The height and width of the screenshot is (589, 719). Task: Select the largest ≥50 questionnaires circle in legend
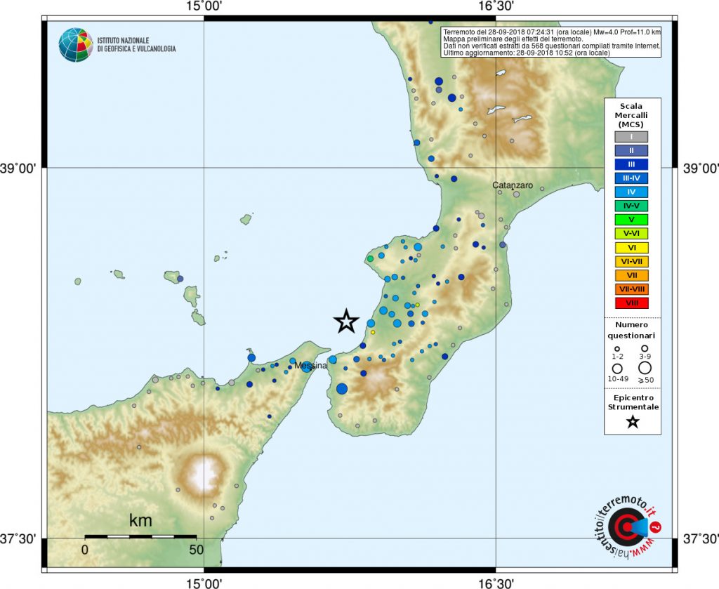point(645,368)
